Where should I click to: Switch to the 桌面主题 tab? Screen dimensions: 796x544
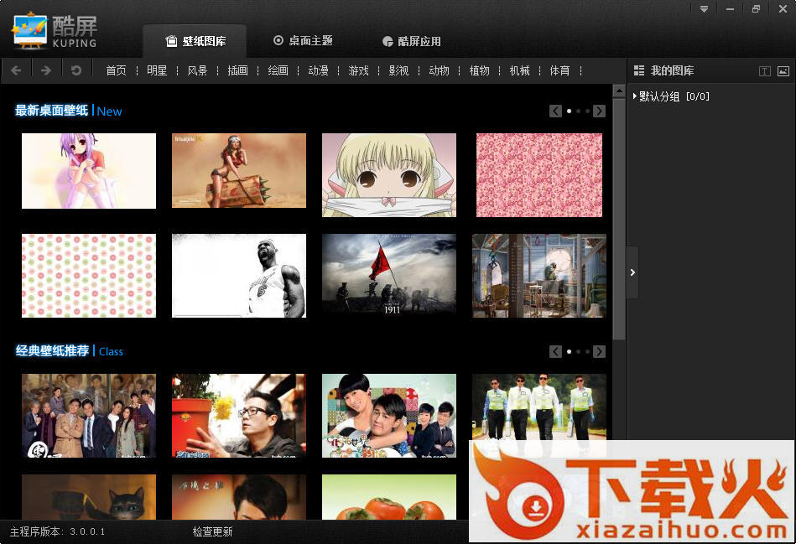pos(303,41)
